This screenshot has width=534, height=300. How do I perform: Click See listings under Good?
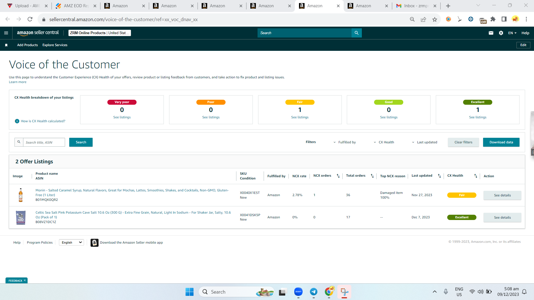pyautogui.click(x=389, y=117)
